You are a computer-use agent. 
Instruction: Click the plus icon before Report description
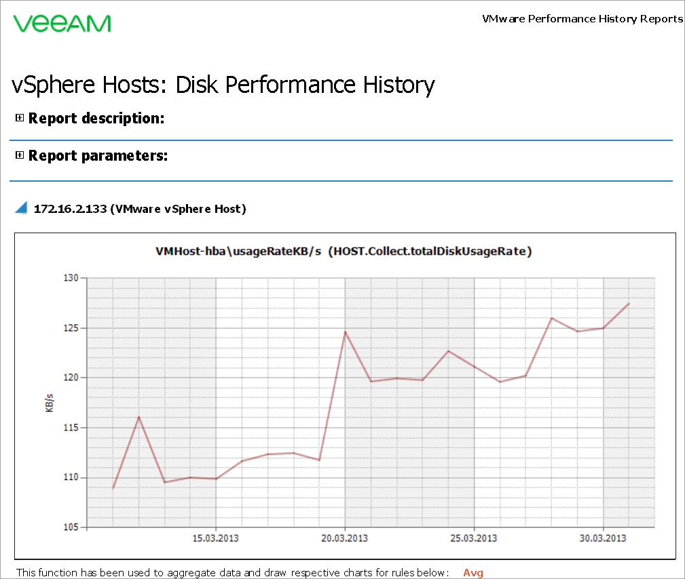click(x=19, y=117)
